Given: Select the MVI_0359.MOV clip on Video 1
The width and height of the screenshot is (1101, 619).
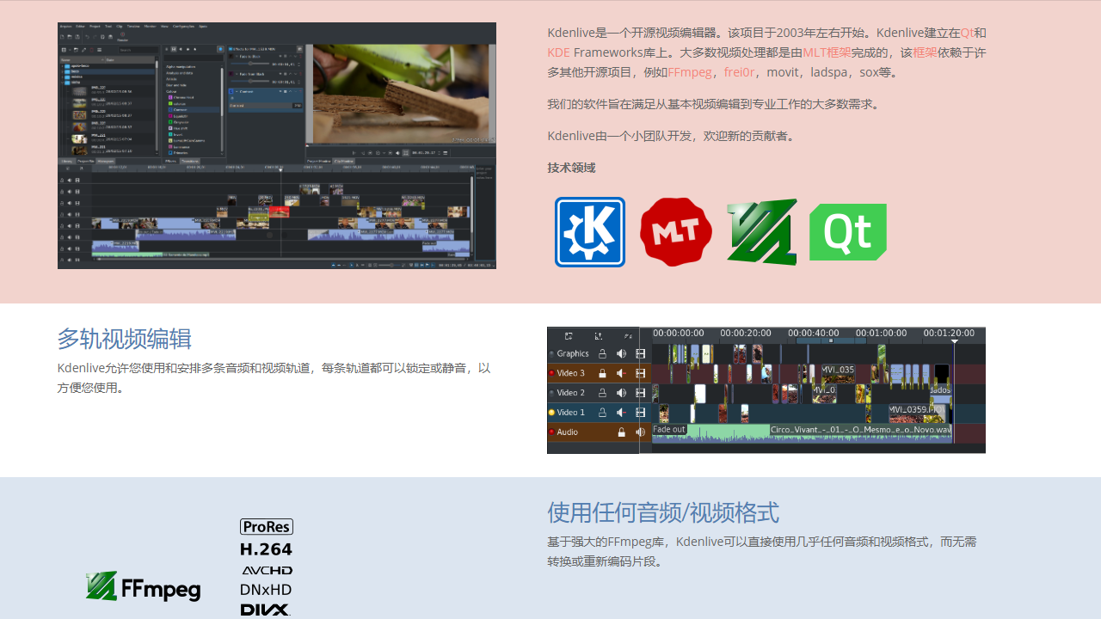Looking at the screenshot, I should [x=918, y=414].
